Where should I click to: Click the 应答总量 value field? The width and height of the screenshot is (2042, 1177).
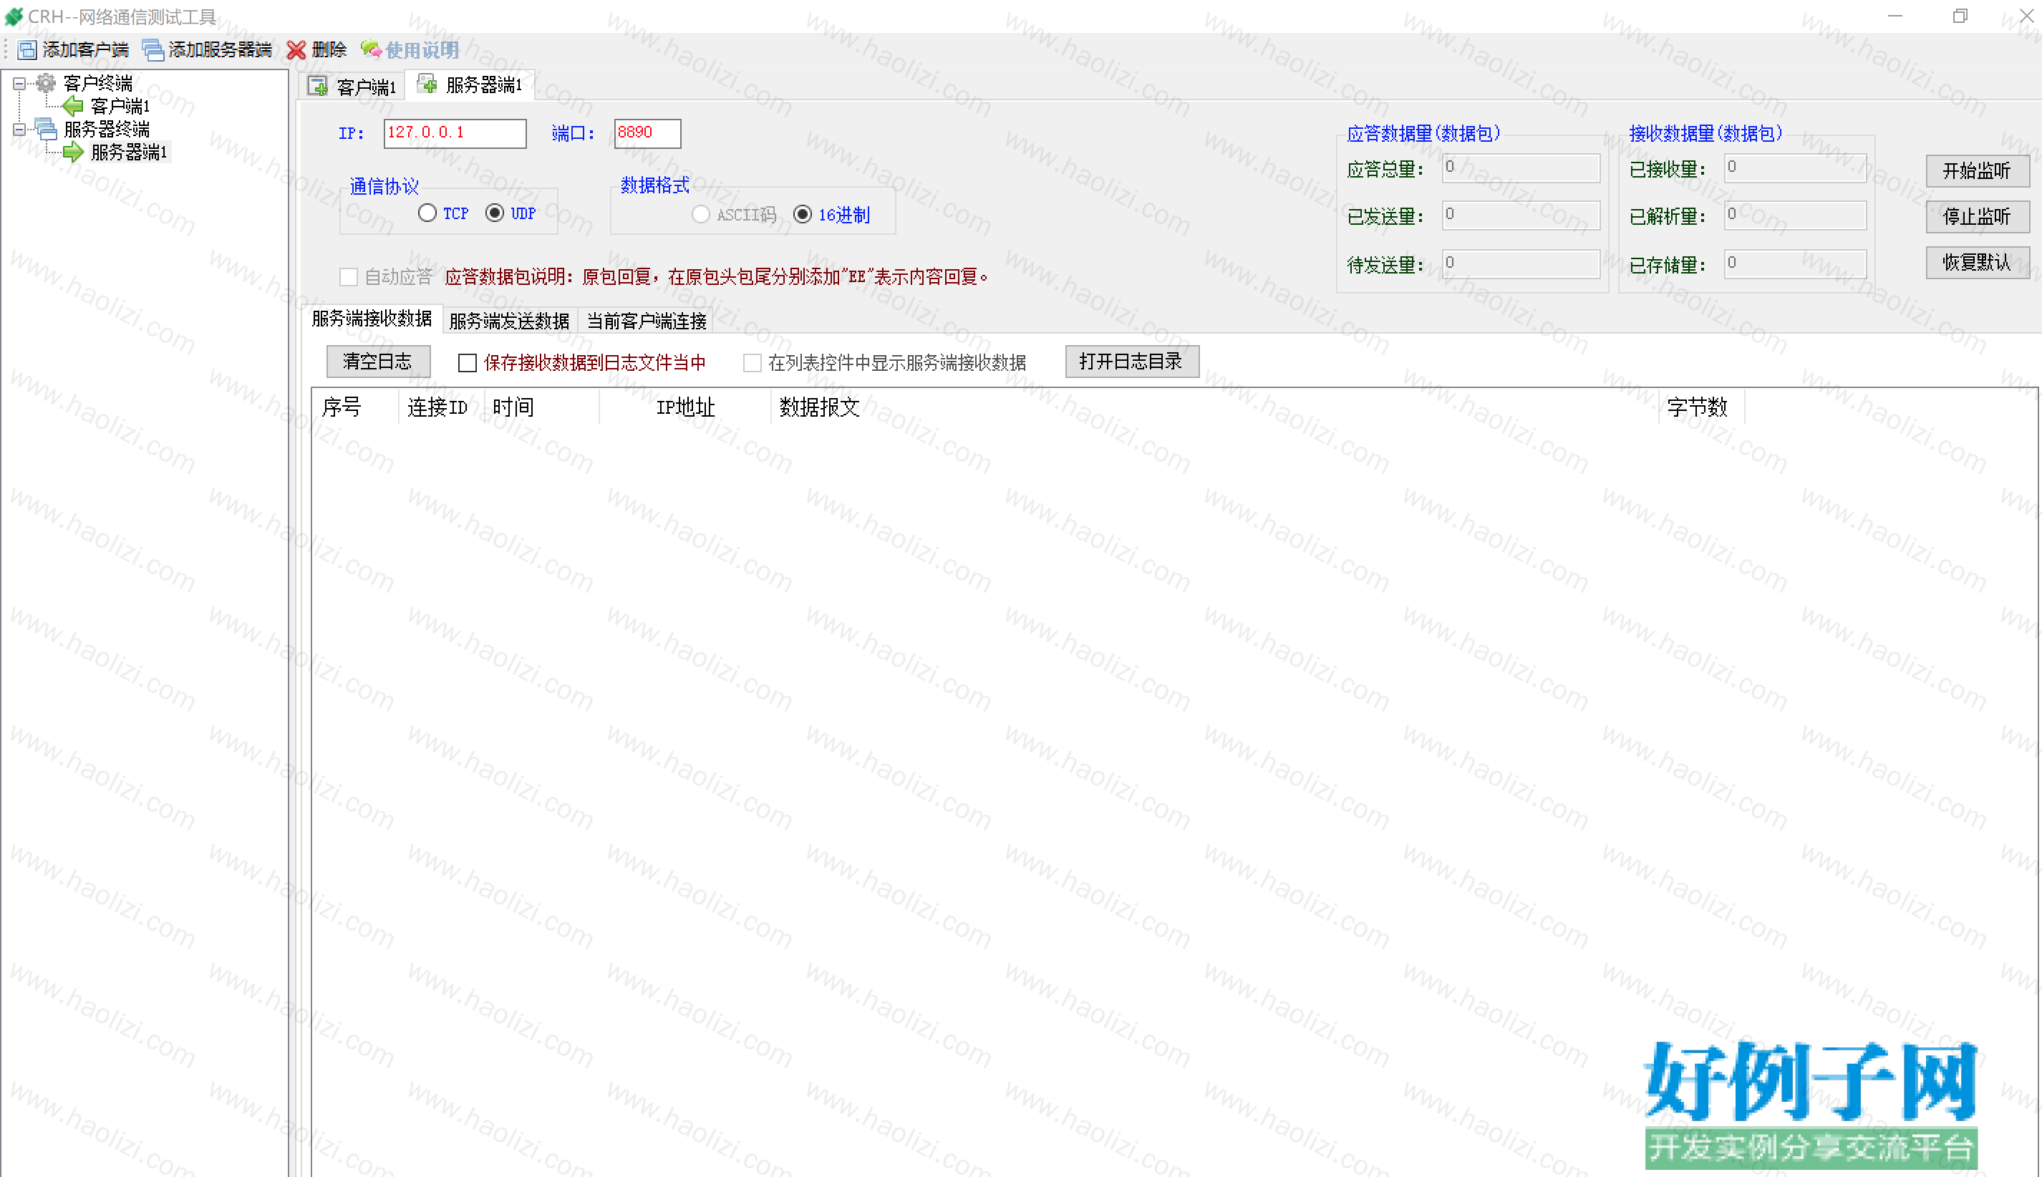[1521, 168]
